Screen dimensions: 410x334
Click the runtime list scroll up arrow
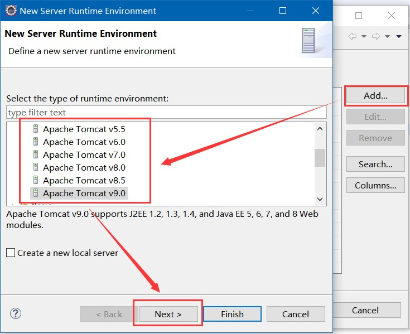320,129
